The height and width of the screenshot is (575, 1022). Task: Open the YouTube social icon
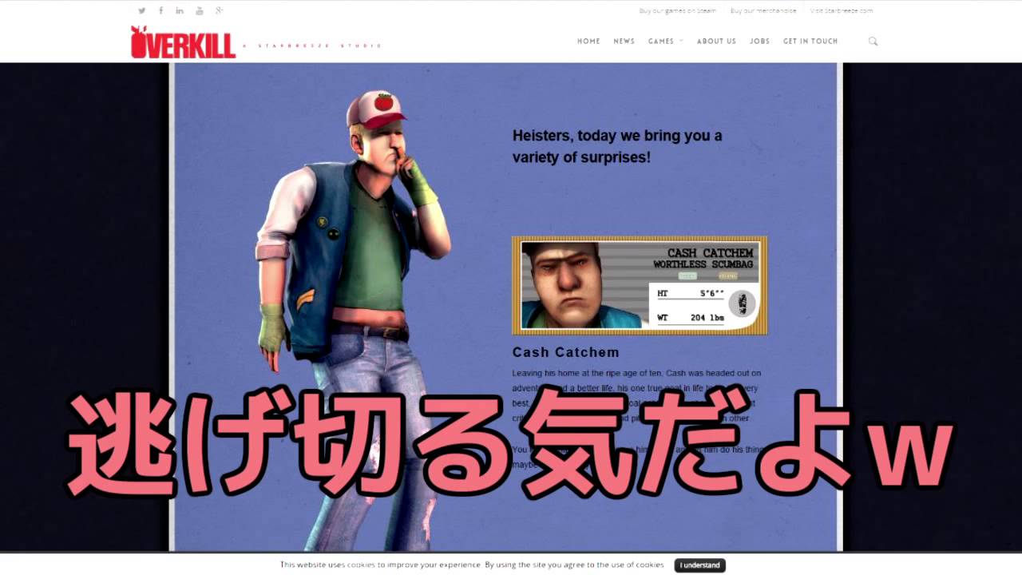[x=200, y=10]
